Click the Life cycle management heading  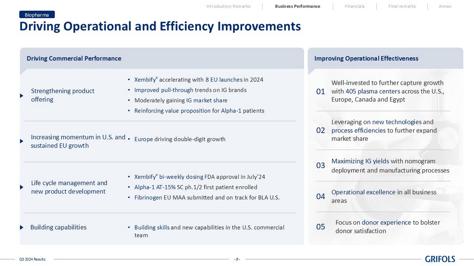coord(69,187)
